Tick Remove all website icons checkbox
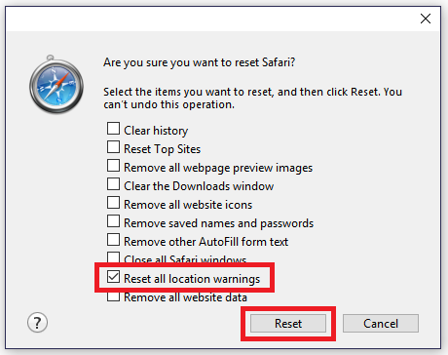This screenshot has width=448, height=355. click(113, 203)
